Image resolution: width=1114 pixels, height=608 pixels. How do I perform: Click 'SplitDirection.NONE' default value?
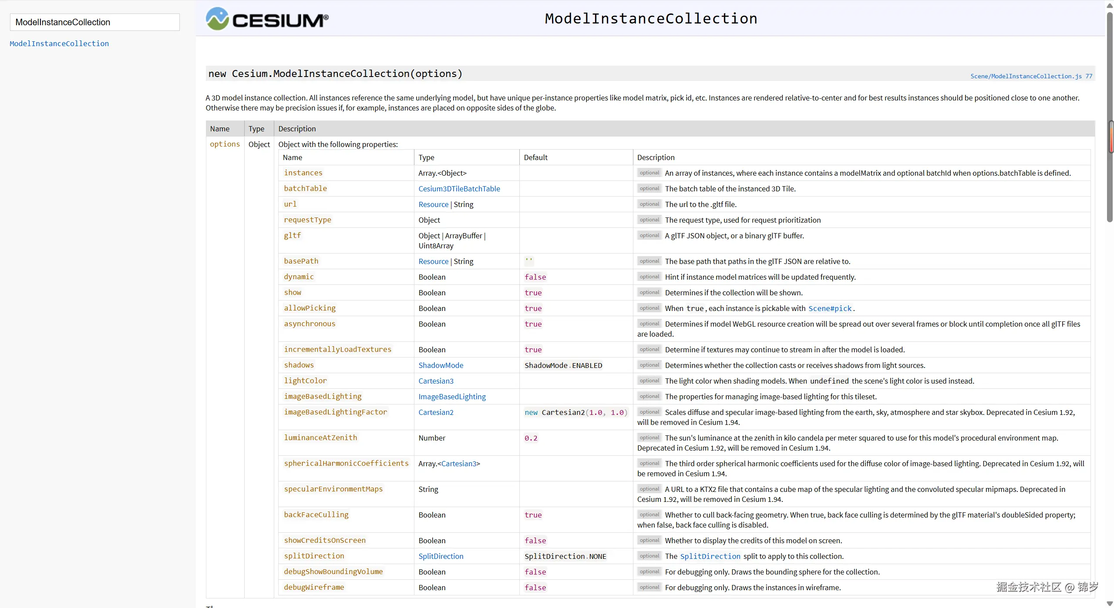tap(565, 556)
